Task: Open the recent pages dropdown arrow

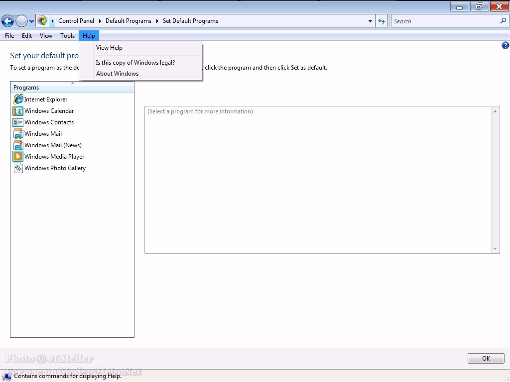Action: point(31,21)
